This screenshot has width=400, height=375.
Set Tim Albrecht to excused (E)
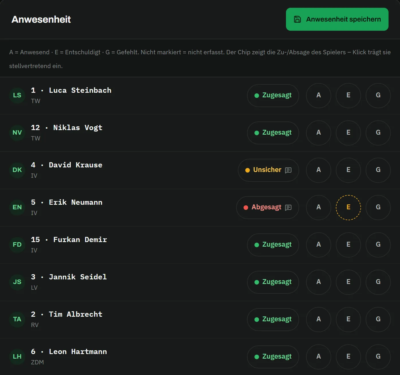(348, 320)
